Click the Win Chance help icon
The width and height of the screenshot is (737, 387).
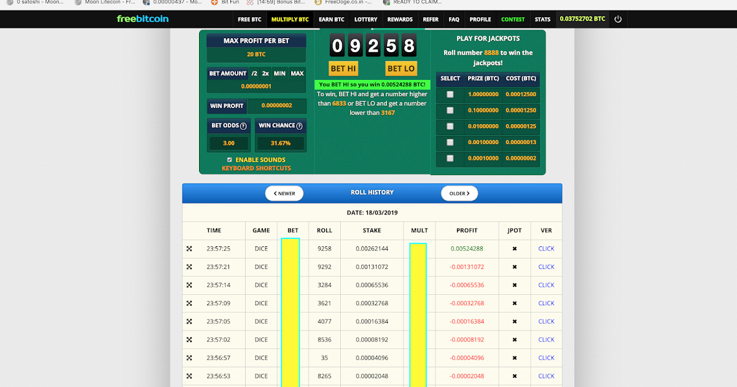(299, 126)
